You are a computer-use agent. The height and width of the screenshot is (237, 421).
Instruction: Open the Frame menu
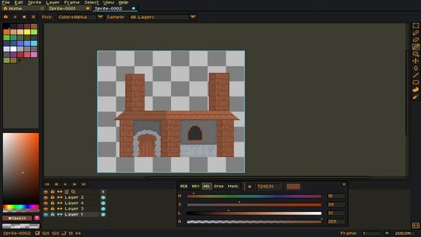[x=72, y=3]
